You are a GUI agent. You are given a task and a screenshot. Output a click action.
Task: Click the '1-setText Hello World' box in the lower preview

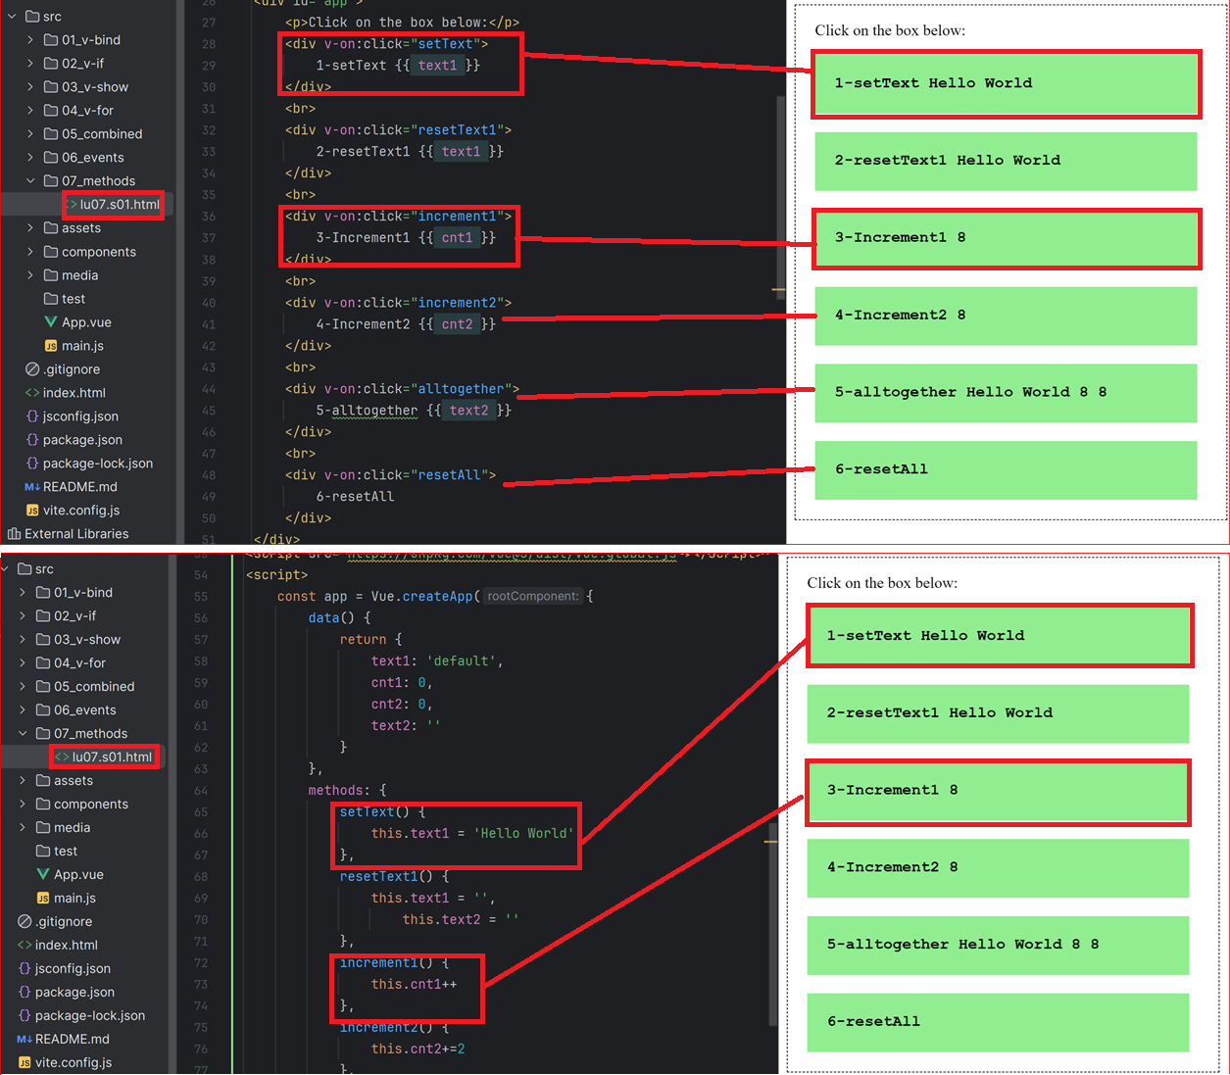pyautogui.click(x=998, y=636)
